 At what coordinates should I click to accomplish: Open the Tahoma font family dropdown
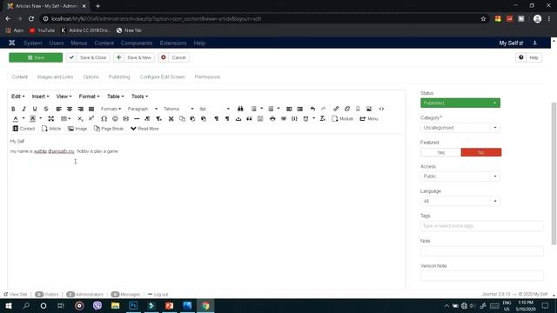click(x=178, y=109)
